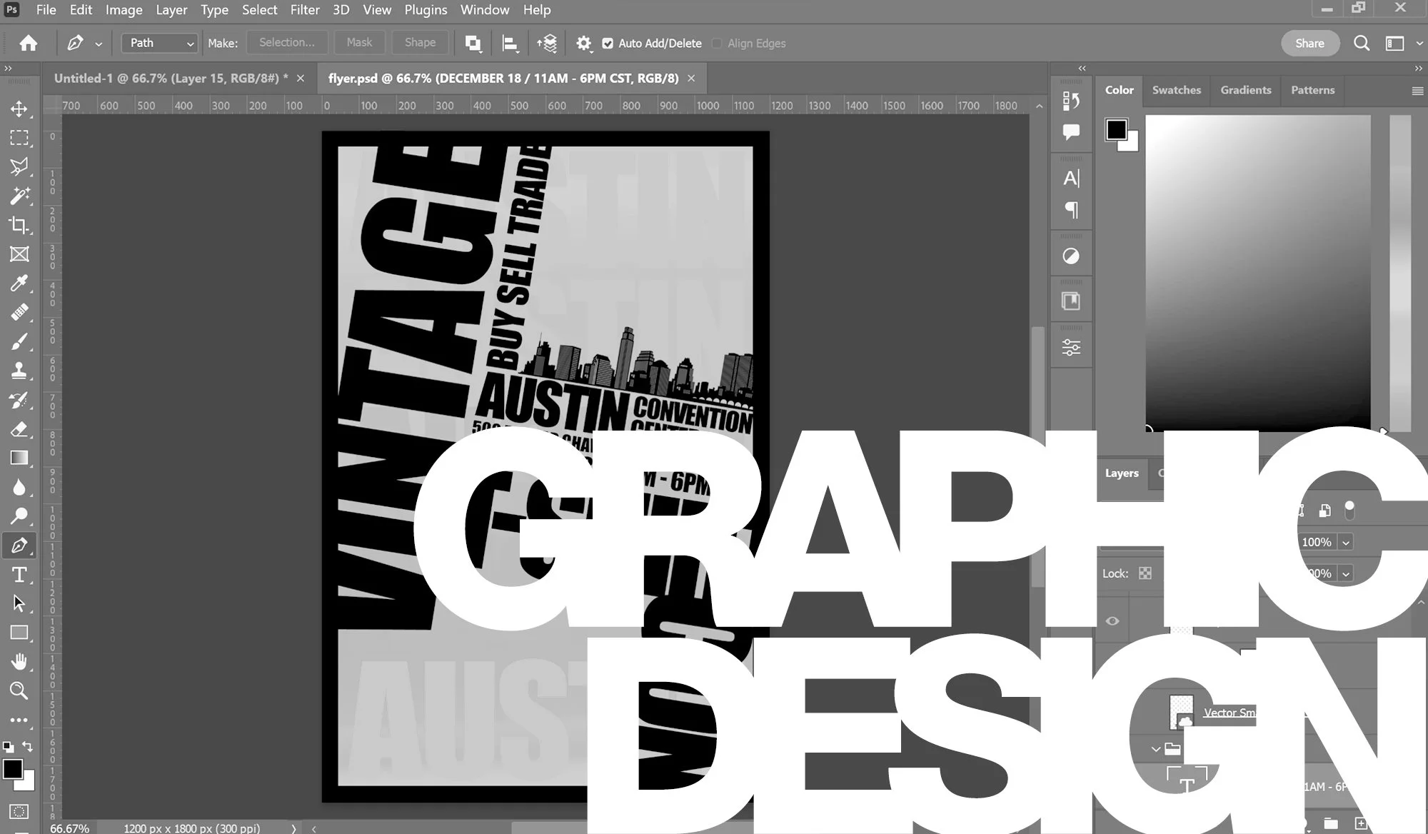This screenshot has width=1428, height=834.
Task: Select the Horizontal Type tool
Action: tap(19, 575)
